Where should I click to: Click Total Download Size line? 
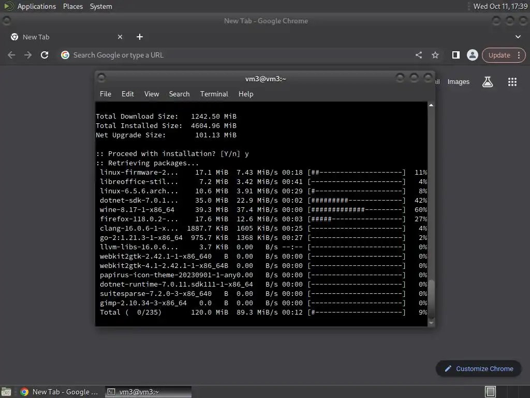[x=166, y=117]
